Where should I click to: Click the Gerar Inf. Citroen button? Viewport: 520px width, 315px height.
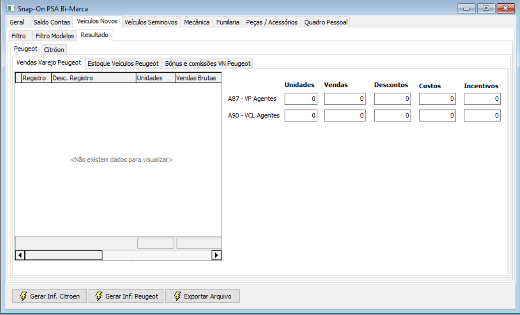click(49, 296)
